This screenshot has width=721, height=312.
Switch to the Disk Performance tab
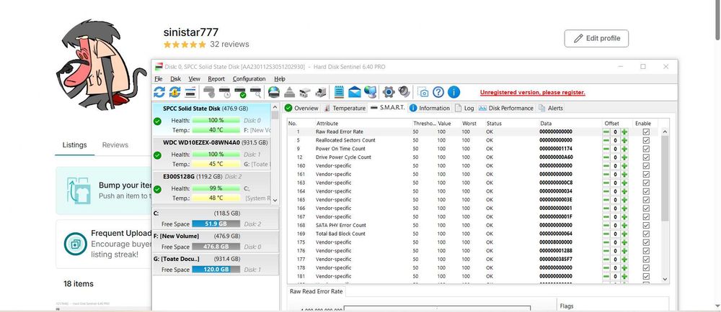[505, 108]
